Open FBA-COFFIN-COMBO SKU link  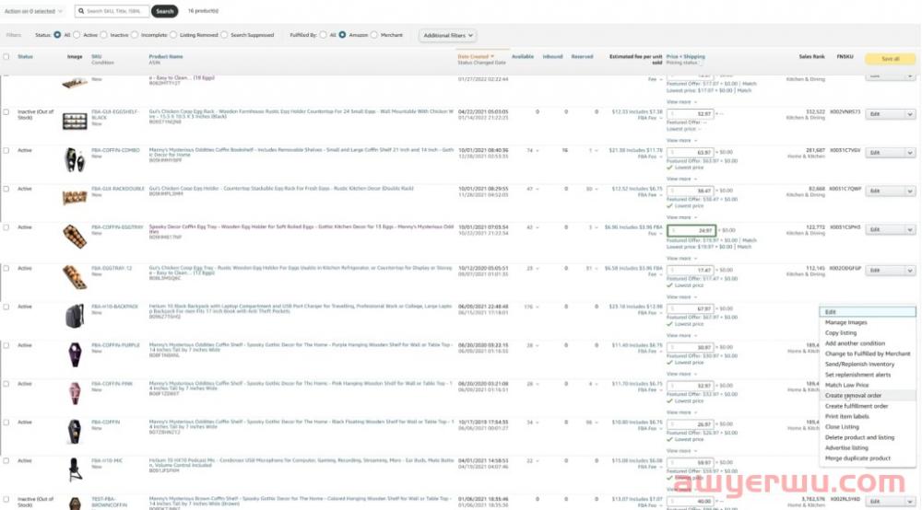point(115,150)
